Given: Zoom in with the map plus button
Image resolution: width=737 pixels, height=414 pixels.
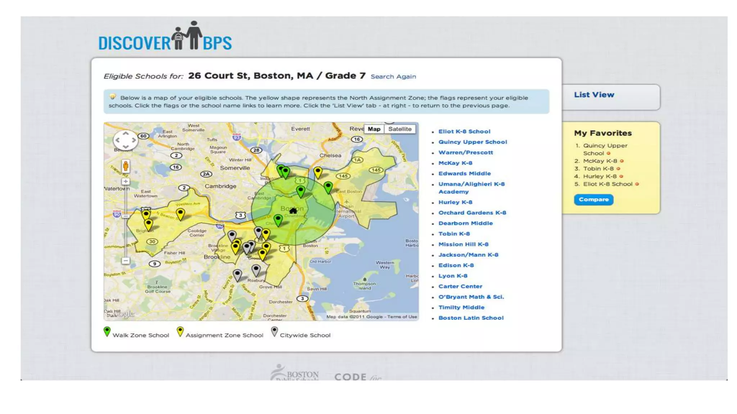Looking at the screenshot, I should tap(126, 181).
